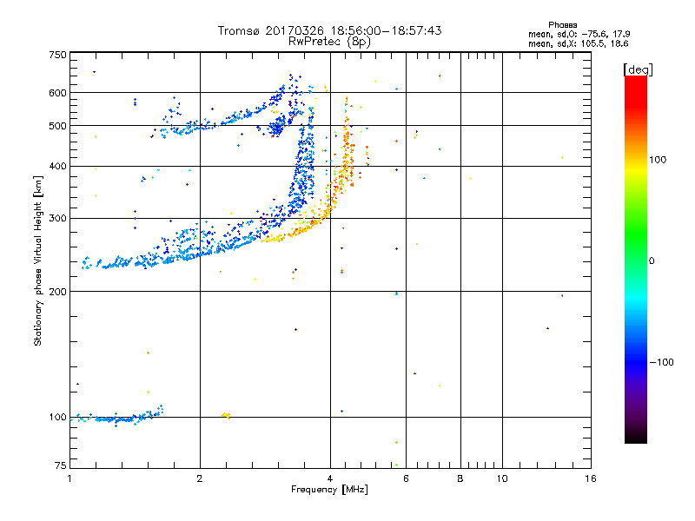Click the orange echo cluster near 100 km

click(x=226, y=416)
